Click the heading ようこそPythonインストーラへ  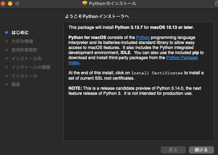97,17
